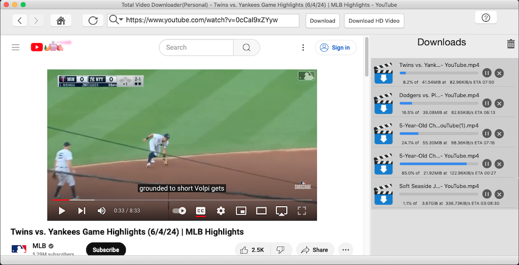The image size is (519, 265).
Task: Open the help question mark button
Action: pyautogui.click(x=486, y=18)
